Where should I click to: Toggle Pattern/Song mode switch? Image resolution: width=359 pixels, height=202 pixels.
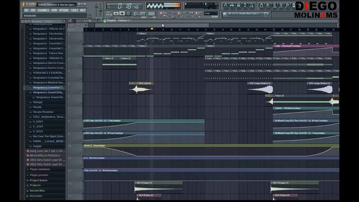pyautogui.click(x=111, y=13)
